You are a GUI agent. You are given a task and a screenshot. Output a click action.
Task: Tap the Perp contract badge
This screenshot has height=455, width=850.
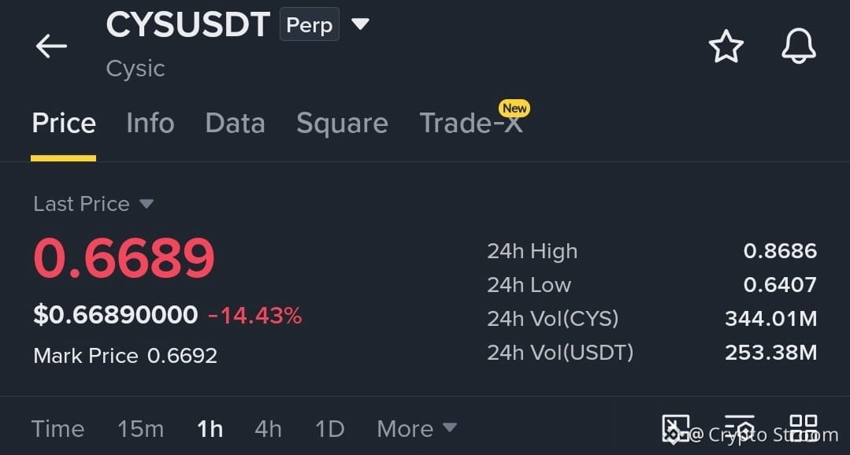pos(309,24)
